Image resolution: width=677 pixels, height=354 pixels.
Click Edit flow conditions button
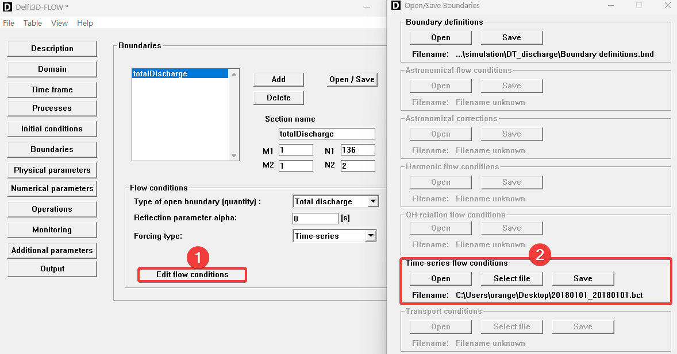click(x=192, y=275)
